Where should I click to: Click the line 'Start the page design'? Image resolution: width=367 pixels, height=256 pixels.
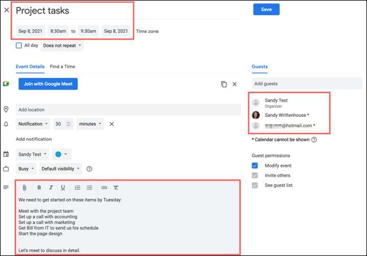pos(40,233)
